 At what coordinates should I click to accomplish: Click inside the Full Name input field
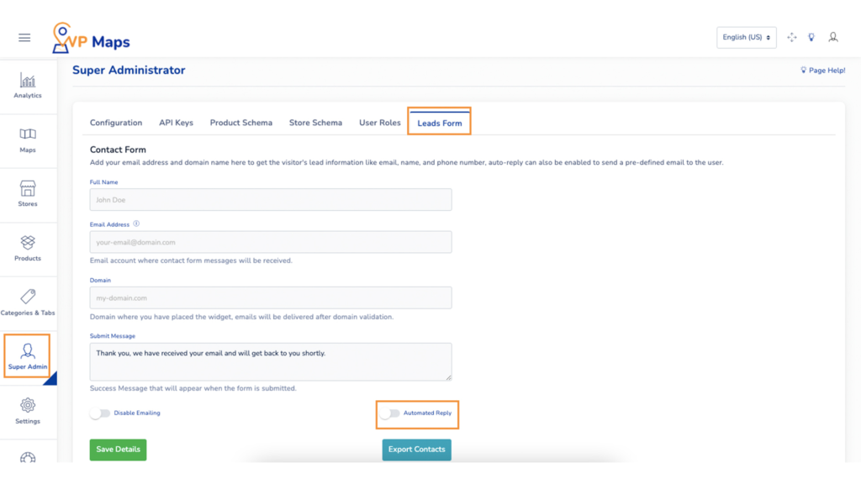270,199
